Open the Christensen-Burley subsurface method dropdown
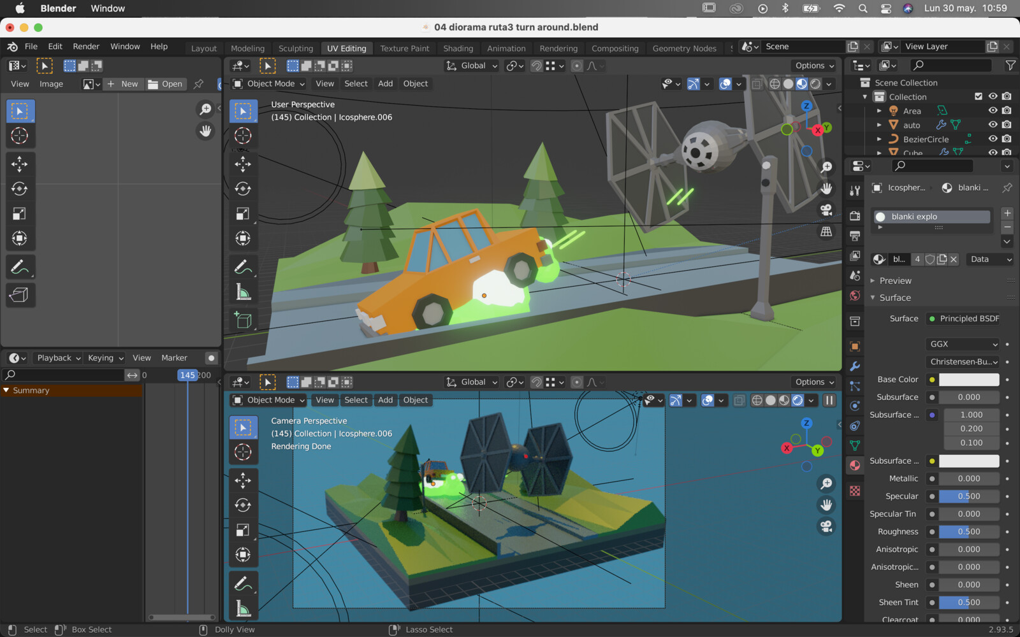This screenshot has height=637, width=1020. click(x=963, y=362)
